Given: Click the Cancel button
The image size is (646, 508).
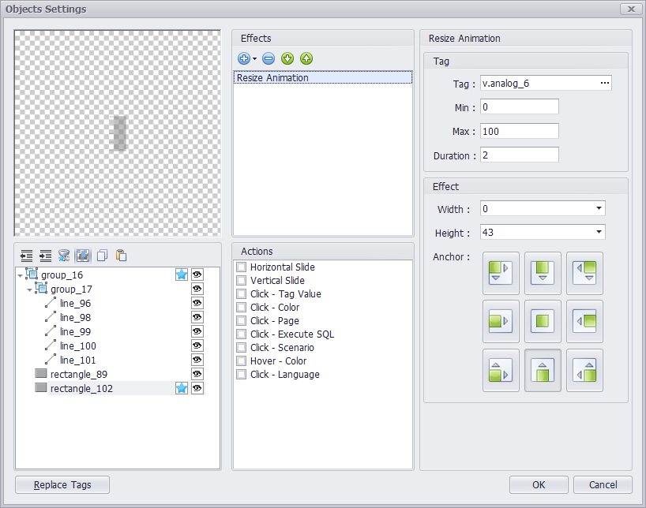Looking at the screenshot, I should (603, 485).
